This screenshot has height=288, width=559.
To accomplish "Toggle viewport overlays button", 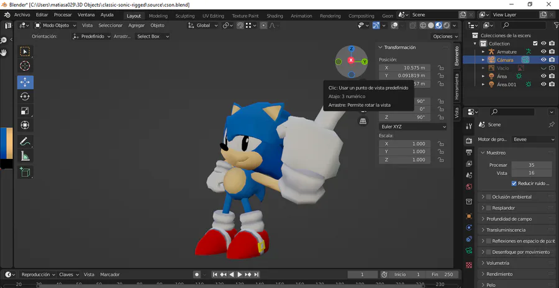I will point(394,25).
